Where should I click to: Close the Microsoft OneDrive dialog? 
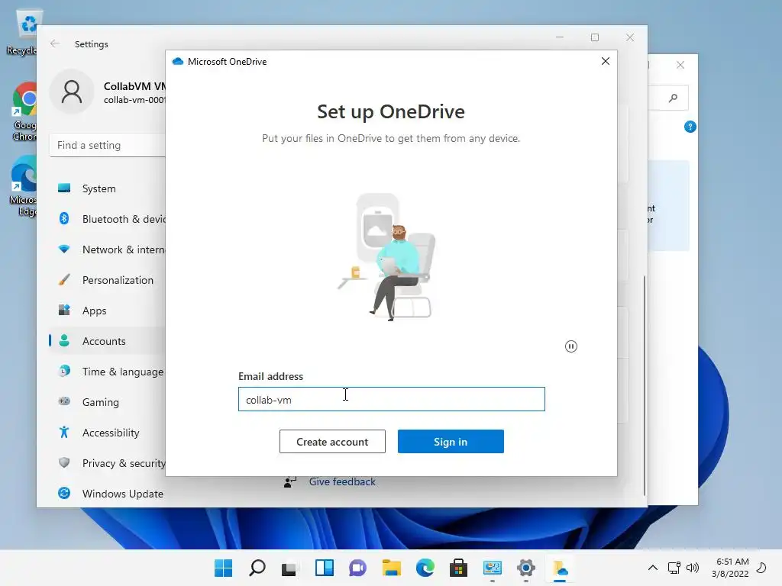pos(606,61)
